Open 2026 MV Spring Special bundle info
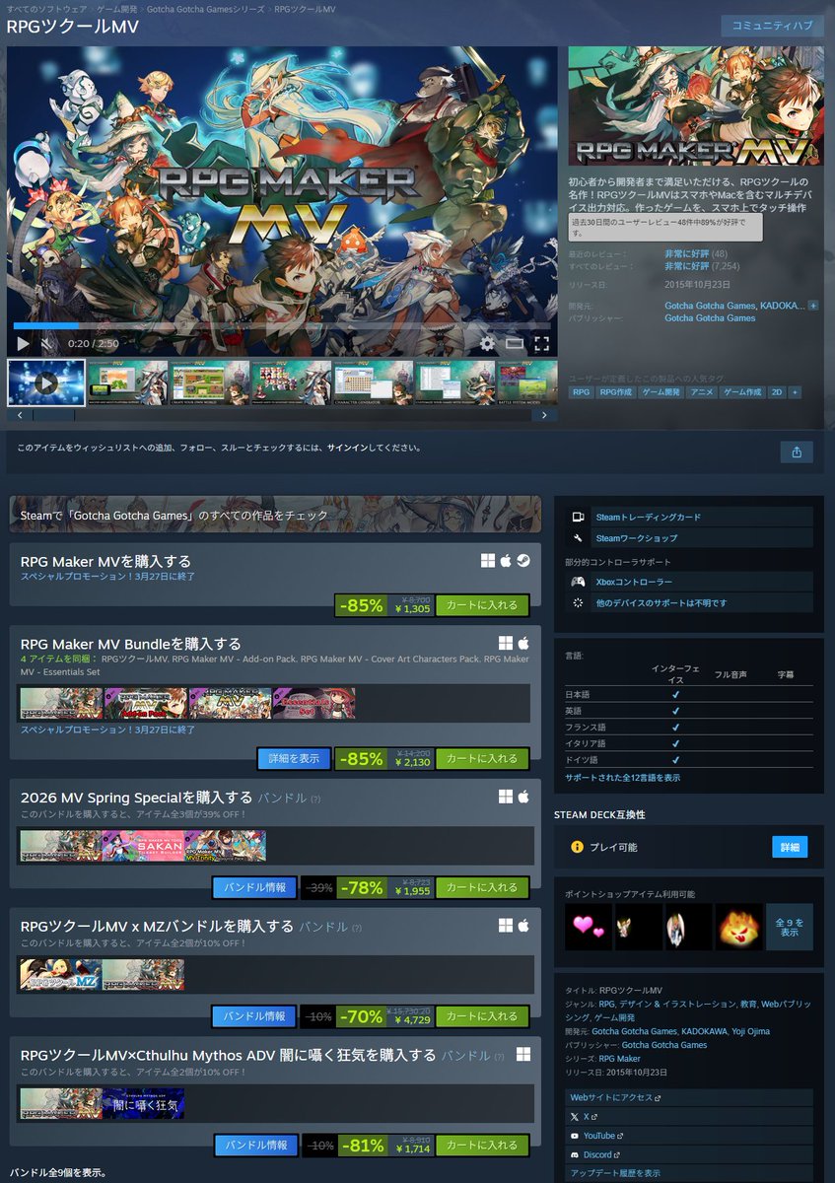This screenshot has height=1183, width=835. 254,887
